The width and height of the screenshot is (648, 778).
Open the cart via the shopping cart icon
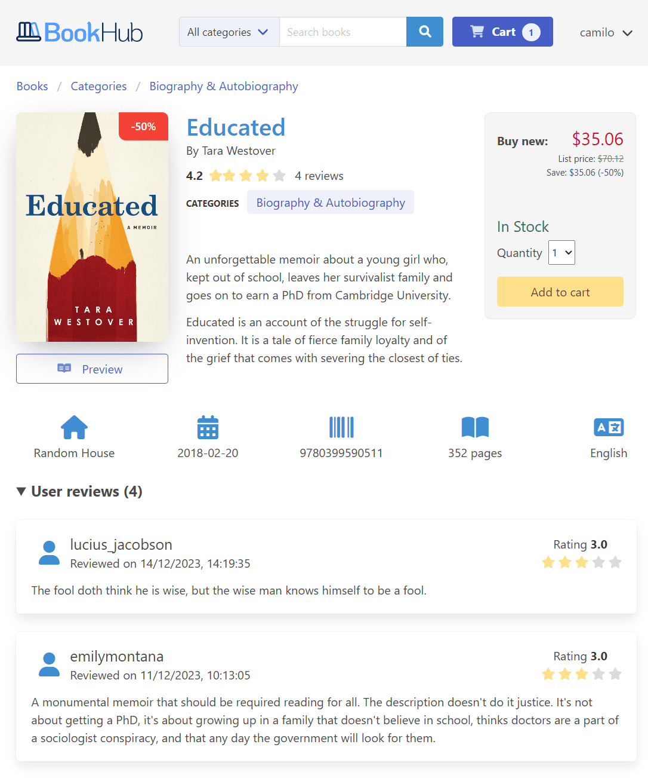pyautogui.click(x=477, y=31)
